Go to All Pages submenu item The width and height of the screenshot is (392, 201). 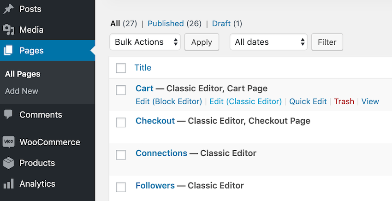pos(23,74)
